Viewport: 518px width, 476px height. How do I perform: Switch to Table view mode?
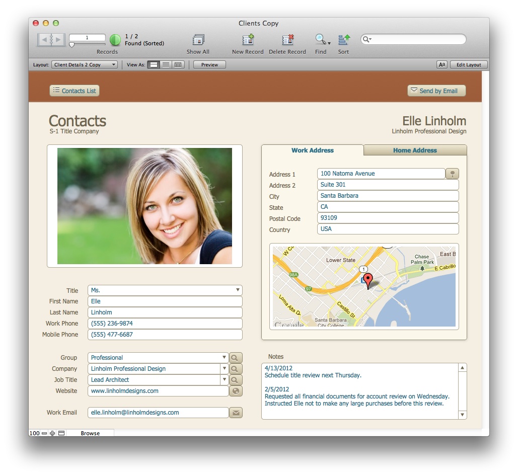(178, 65)
